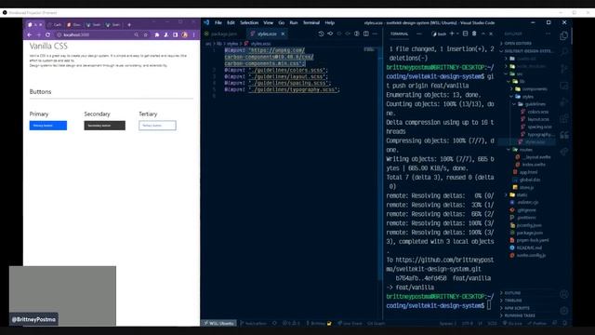Click the Primary button in the browser page
This screenshot has width=595, height=335.
tap(48, 126)
